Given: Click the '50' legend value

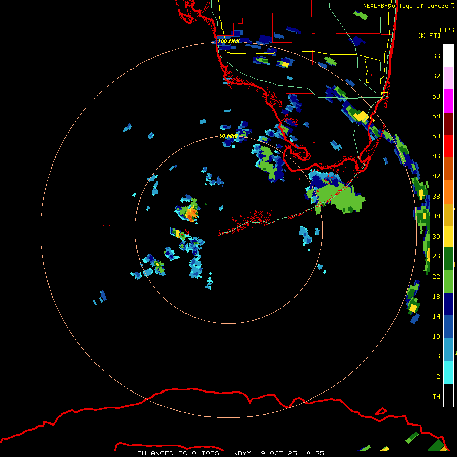Looking at the screenshot, I should click(x=436, y=136).
